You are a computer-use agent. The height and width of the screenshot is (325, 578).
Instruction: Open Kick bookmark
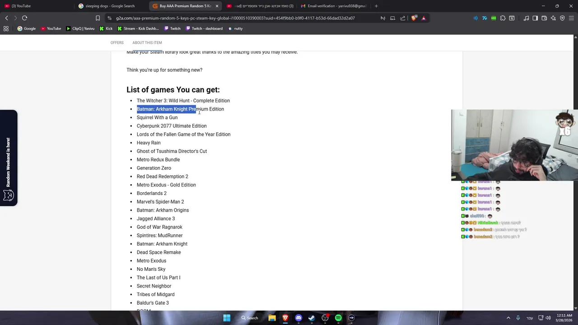coord(106,28)
